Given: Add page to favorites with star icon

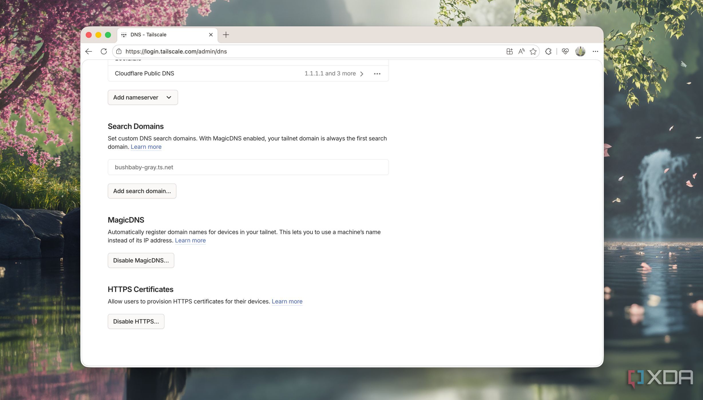Looking at the screenshot, I should (x=533, y=51).
